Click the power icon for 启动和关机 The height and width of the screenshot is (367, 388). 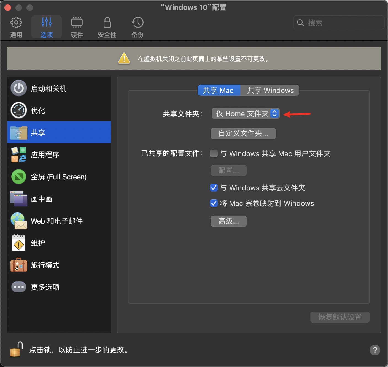point(19,88)
